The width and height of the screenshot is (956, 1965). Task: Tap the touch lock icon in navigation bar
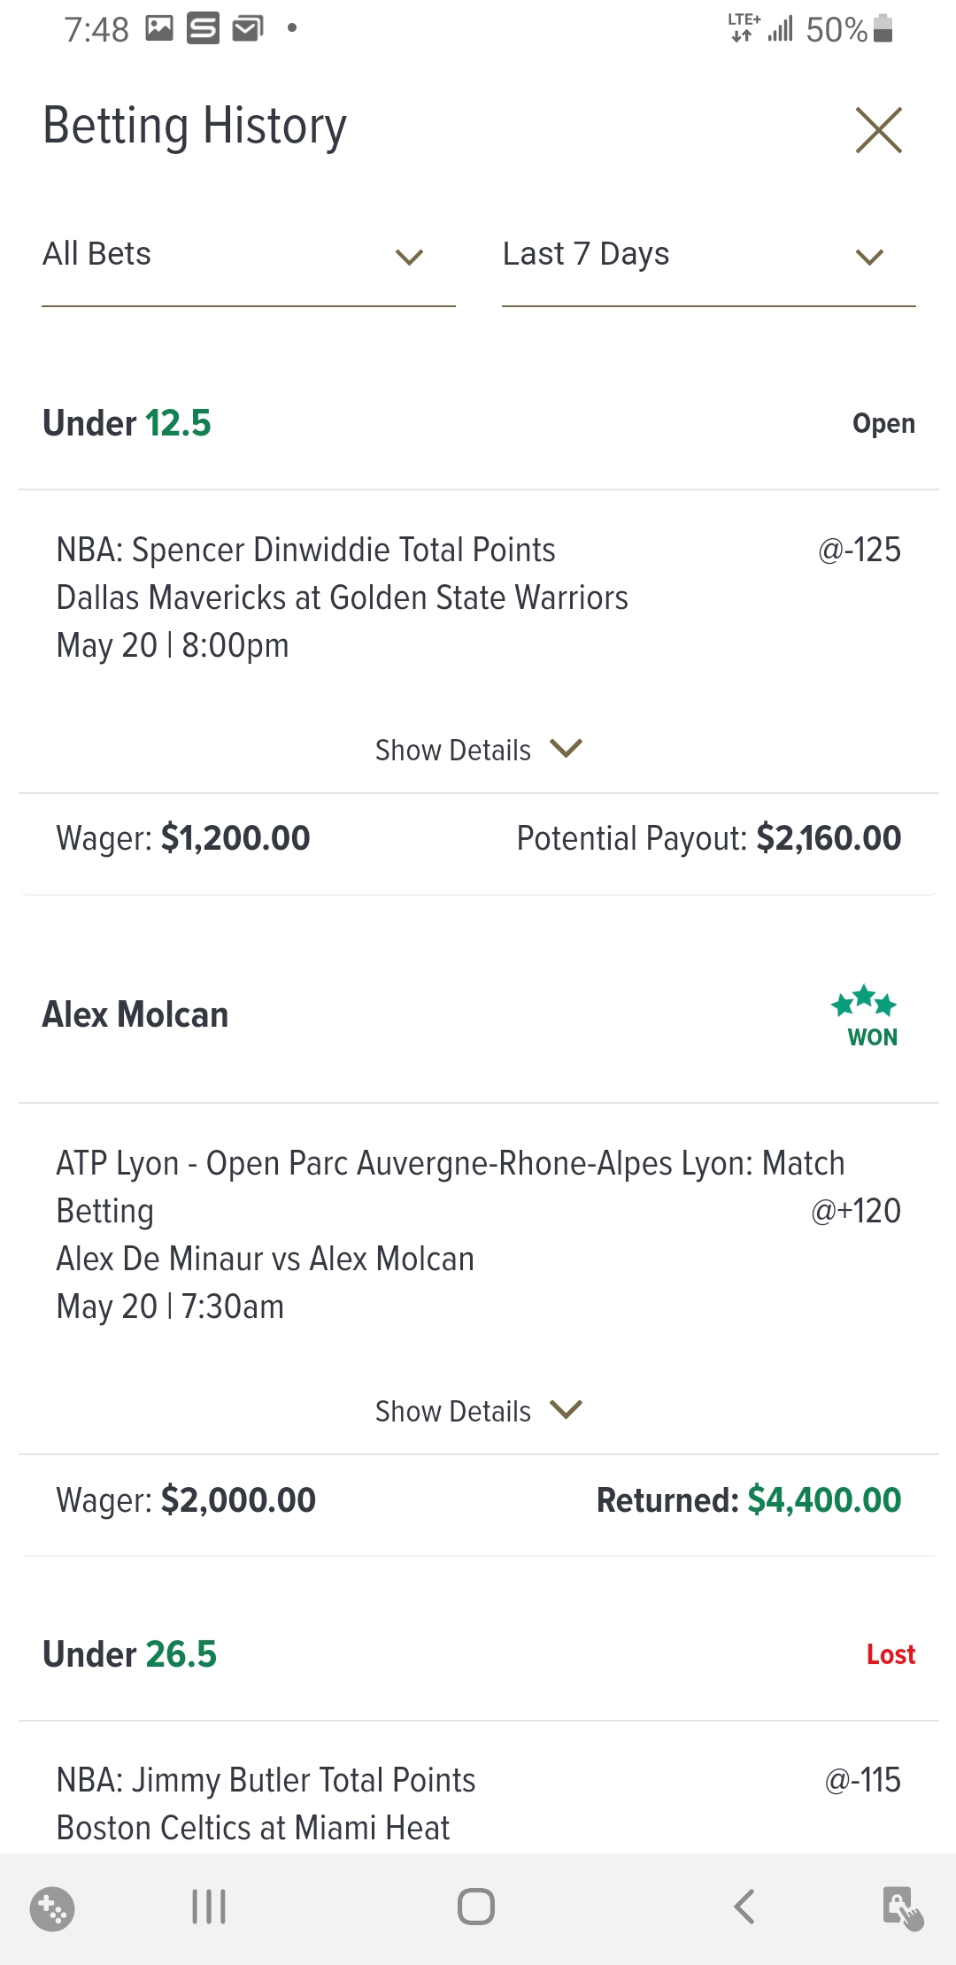point(903,1907)
